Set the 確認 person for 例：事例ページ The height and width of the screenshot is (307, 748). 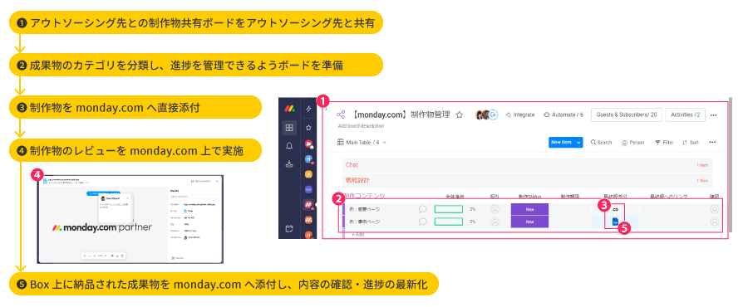(x=714, y=222)
